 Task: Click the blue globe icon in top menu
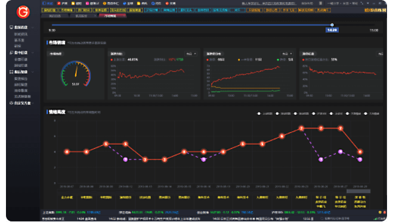125,3
